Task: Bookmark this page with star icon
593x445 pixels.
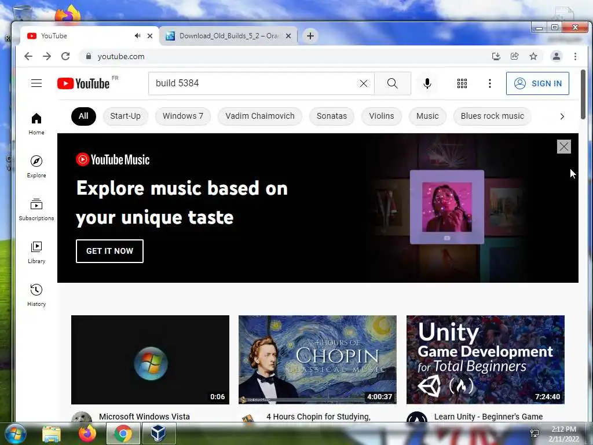Action: pyautogui.click(x=533, y=56)
